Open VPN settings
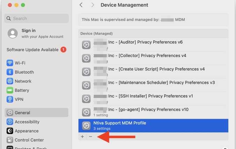The height and width of the screenshot is (149, 236). point(36,99)
